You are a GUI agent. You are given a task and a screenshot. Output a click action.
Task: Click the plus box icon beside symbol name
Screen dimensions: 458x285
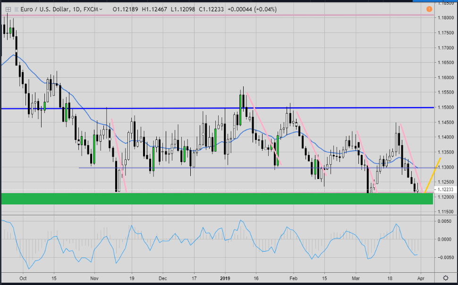tap(8, 9)
